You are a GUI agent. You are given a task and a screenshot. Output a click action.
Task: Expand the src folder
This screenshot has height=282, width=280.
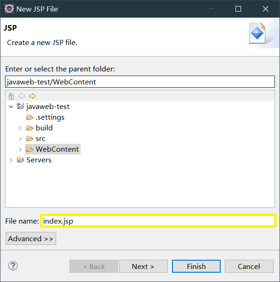tap(20, 139)
